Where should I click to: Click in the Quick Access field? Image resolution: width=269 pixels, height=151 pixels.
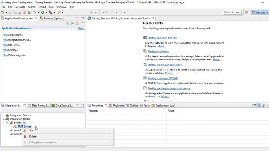coord(232,12)
